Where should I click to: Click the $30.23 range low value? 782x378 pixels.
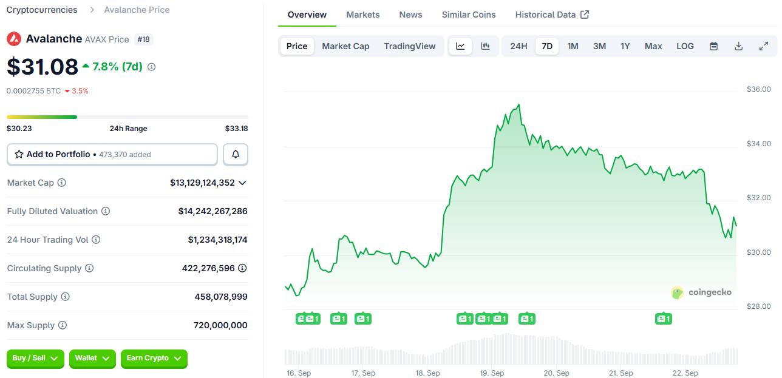pyautogui.click(x=19, y=129)
